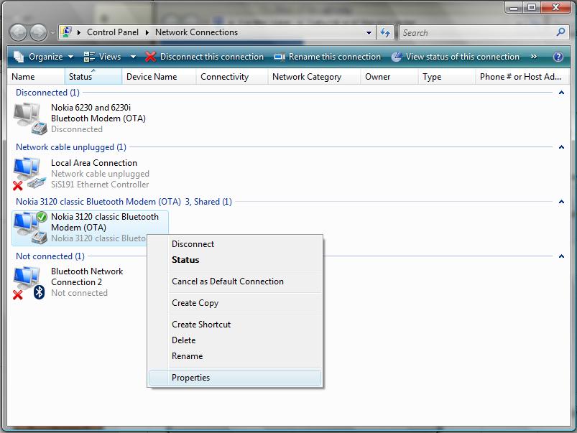Collapse the Not connected (1) group

click(x=561, y=256)
